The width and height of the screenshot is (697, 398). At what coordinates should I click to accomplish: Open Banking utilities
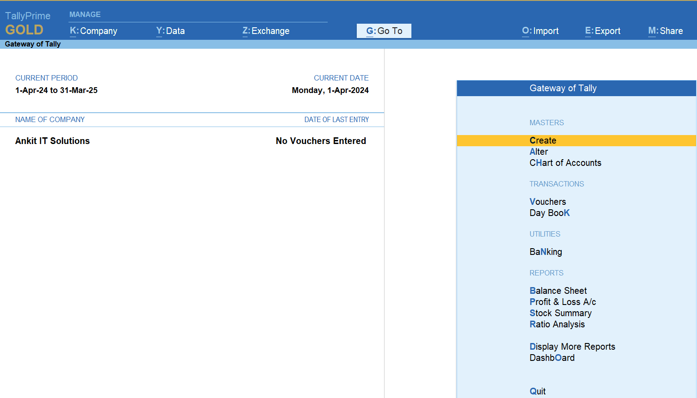pos(546,252)
